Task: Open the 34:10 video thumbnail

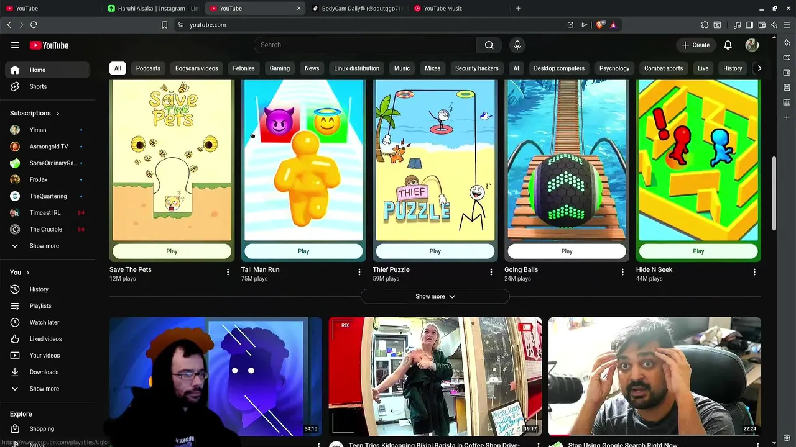Action: tap(216, 377)
